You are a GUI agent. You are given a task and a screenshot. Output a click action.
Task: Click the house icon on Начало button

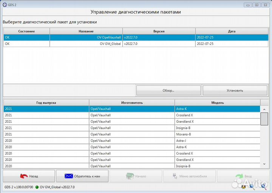130,176
